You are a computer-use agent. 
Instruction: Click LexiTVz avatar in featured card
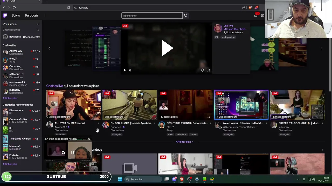[218, 28]
